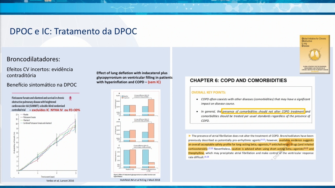This screenshot has height=188, width=335.
Task: Click 'Placebo (n=54)' label under bar chart
Action: pos(130,169)
